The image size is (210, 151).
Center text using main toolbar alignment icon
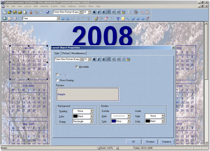click(x=113, y=12)
